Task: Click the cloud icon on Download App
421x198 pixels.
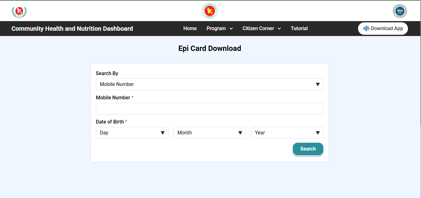Action: point(366,28)
